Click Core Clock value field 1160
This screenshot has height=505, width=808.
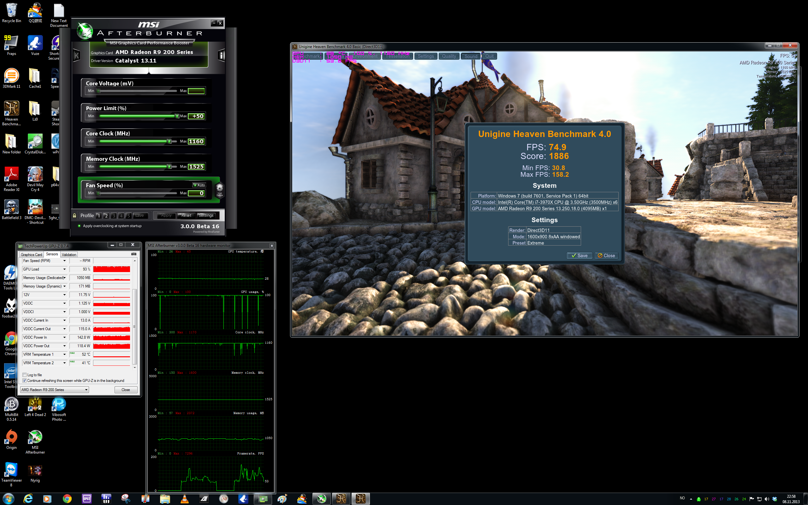(x=196, y=141)
